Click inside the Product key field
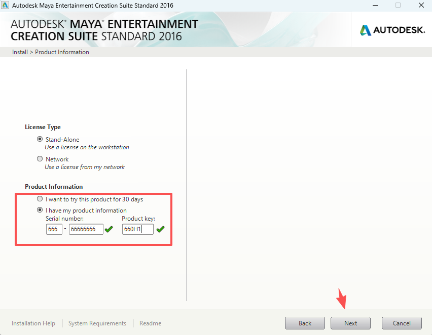This screenshot has height=335, width=432. coord(137,229)
